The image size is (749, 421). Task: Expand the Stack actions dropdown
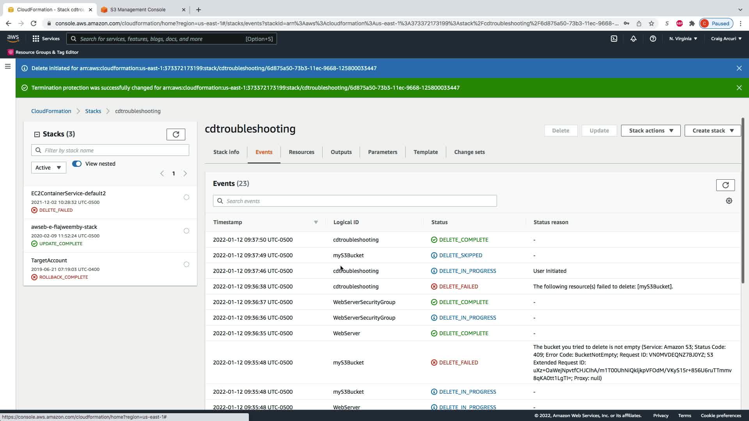650,131
